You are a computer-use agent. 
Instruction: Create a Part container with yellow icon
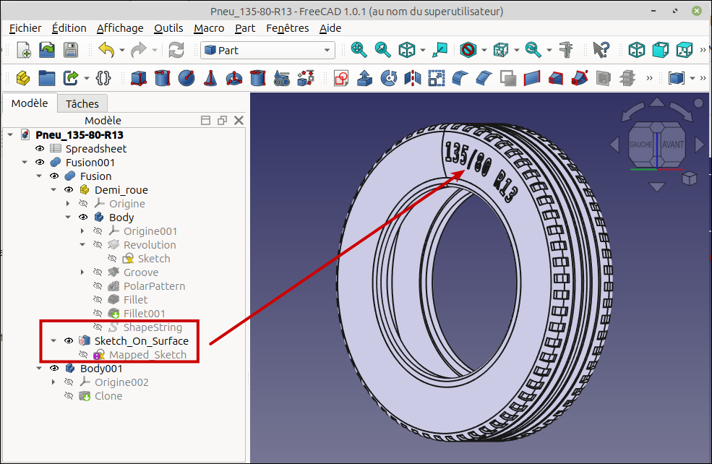pos(23,78)
